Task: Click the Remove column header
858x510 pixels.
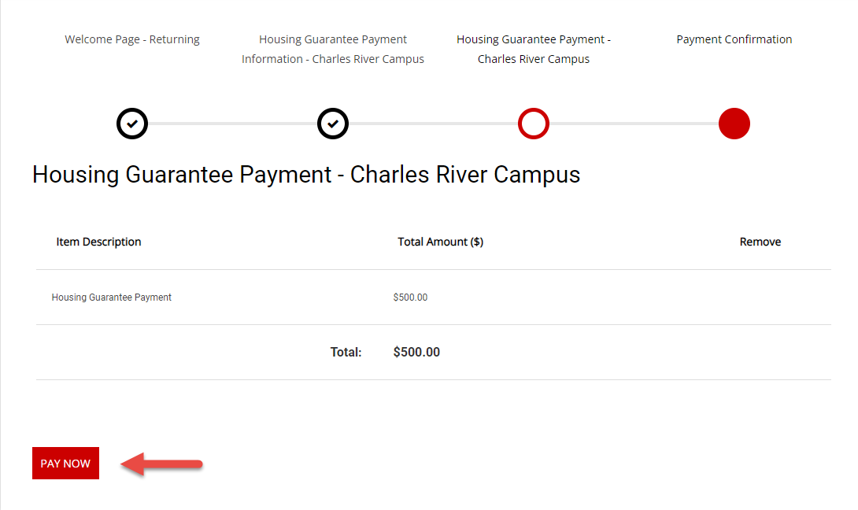Action: [x=760, y=242]
